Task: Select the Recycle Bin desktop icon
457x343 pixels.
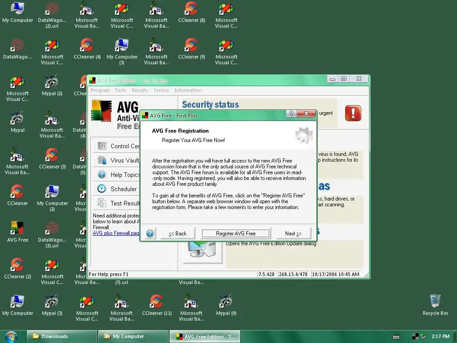Action: (x=435, y=305)
